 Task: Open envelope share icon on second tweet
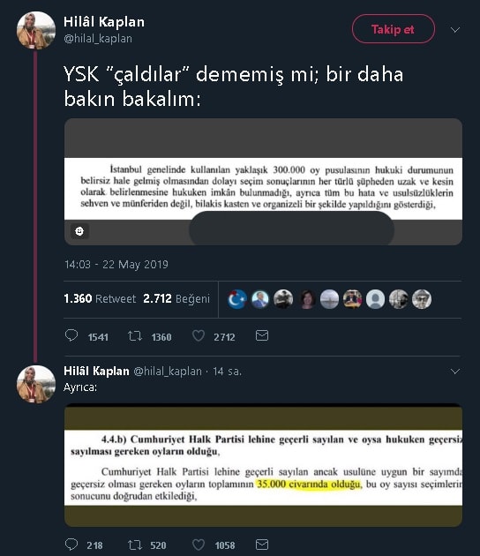click(262, 544)
